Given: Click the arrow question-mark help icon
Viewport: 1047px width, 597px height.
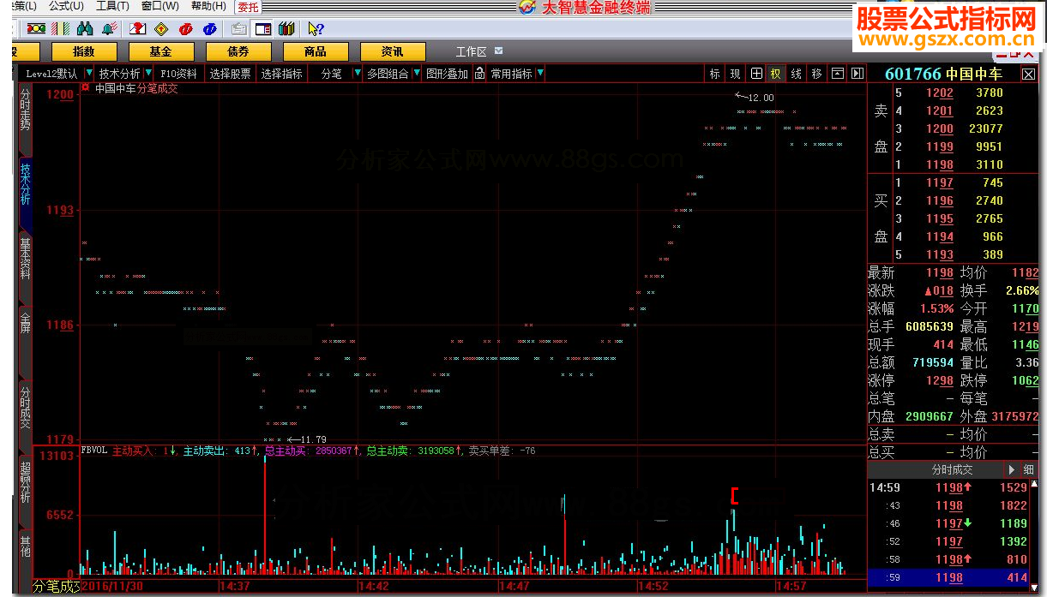Looking at the screenshot, I should pyautogui.click(x=316, y=29).
